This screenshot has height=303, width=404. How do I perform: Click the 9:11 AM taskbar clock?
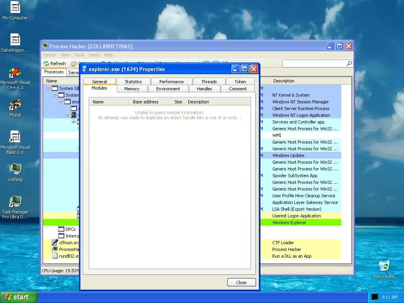tap(389, 297)
